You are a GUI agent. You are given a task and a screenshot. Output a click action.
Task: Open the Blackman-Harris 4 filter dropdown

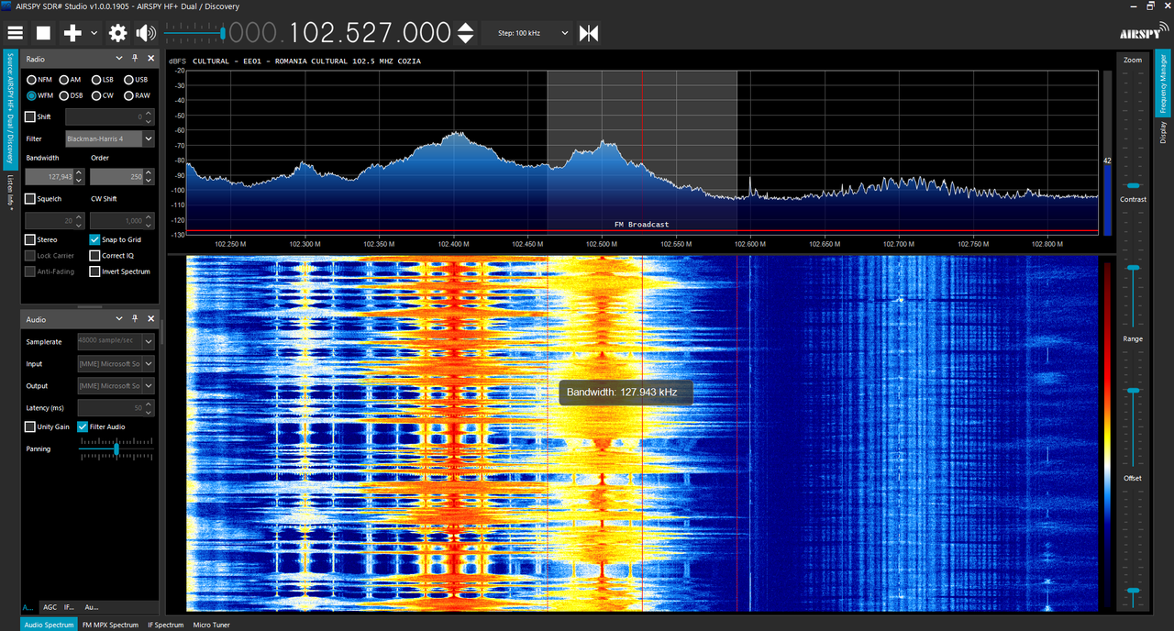pyautogui.click(x=110, y=138)
